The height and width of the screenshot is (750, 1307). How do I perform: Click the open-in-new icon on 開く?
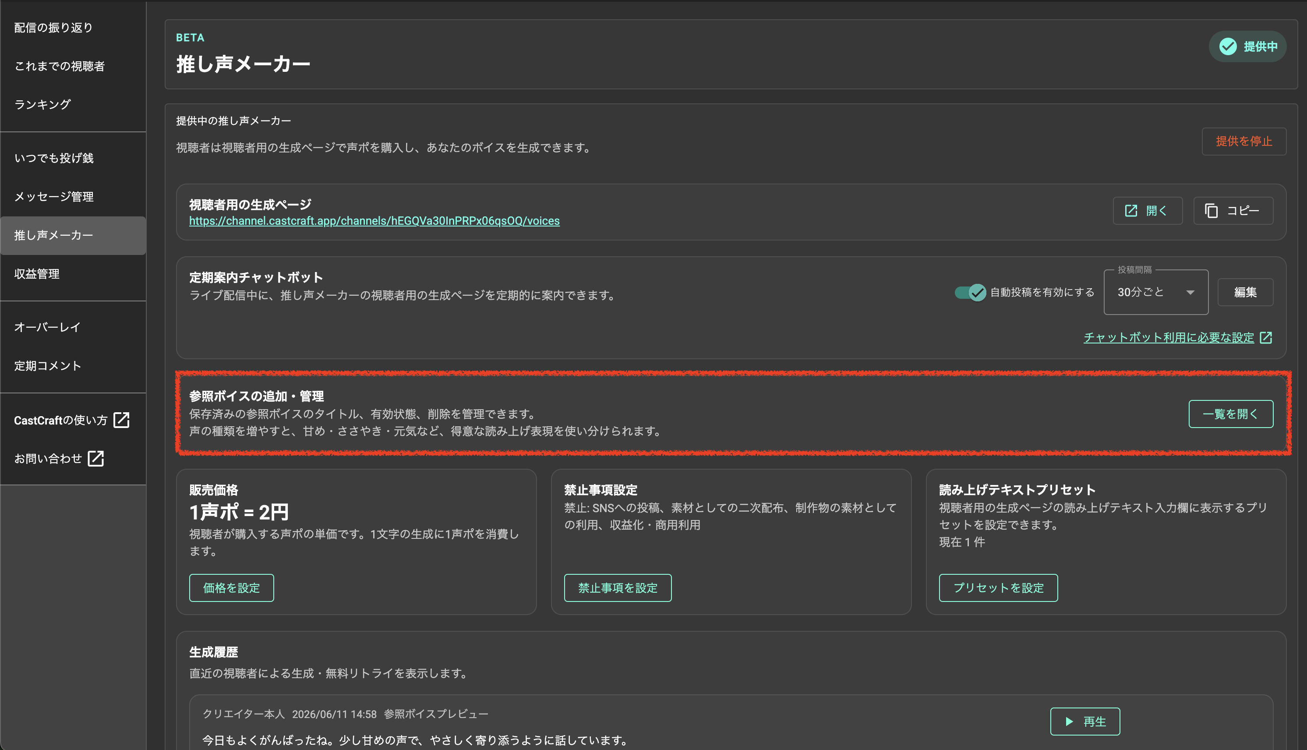pos(1131,211)
